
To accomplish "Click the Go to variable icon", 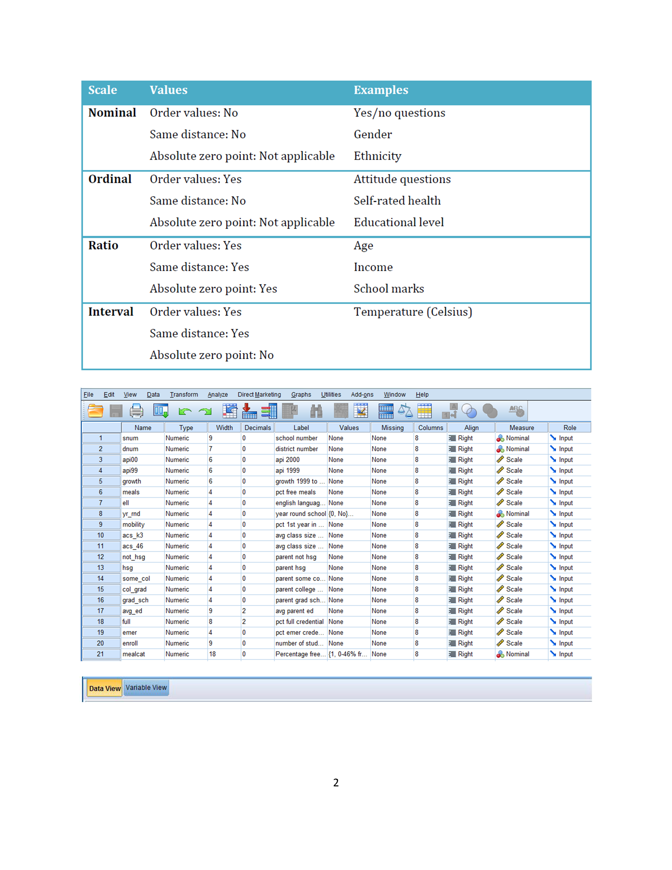I will coord(249,411).
